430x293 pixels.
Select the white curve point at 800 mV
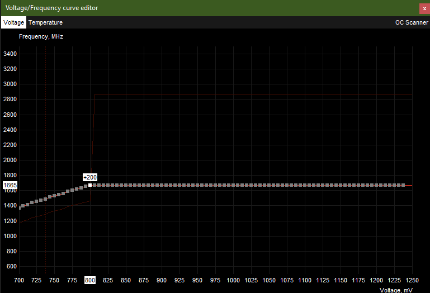pos(90,185)
